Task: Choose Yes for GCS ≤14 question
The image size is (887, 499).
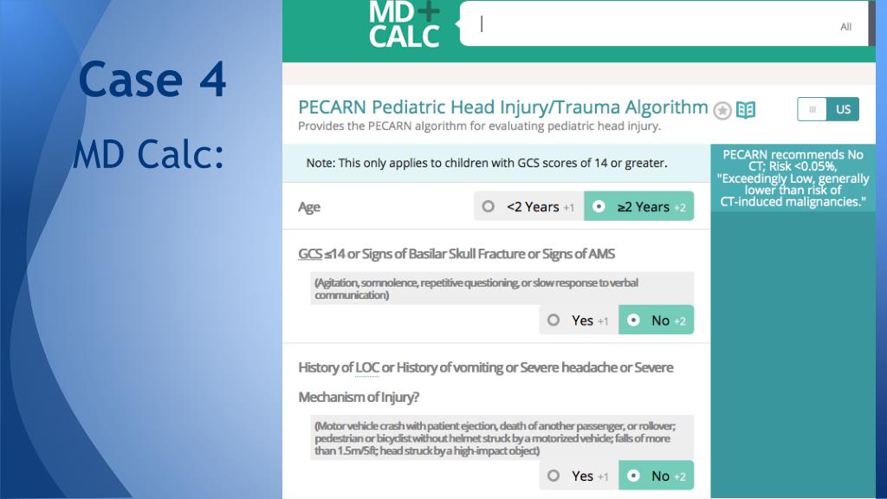Action: (x=579, y=321)
